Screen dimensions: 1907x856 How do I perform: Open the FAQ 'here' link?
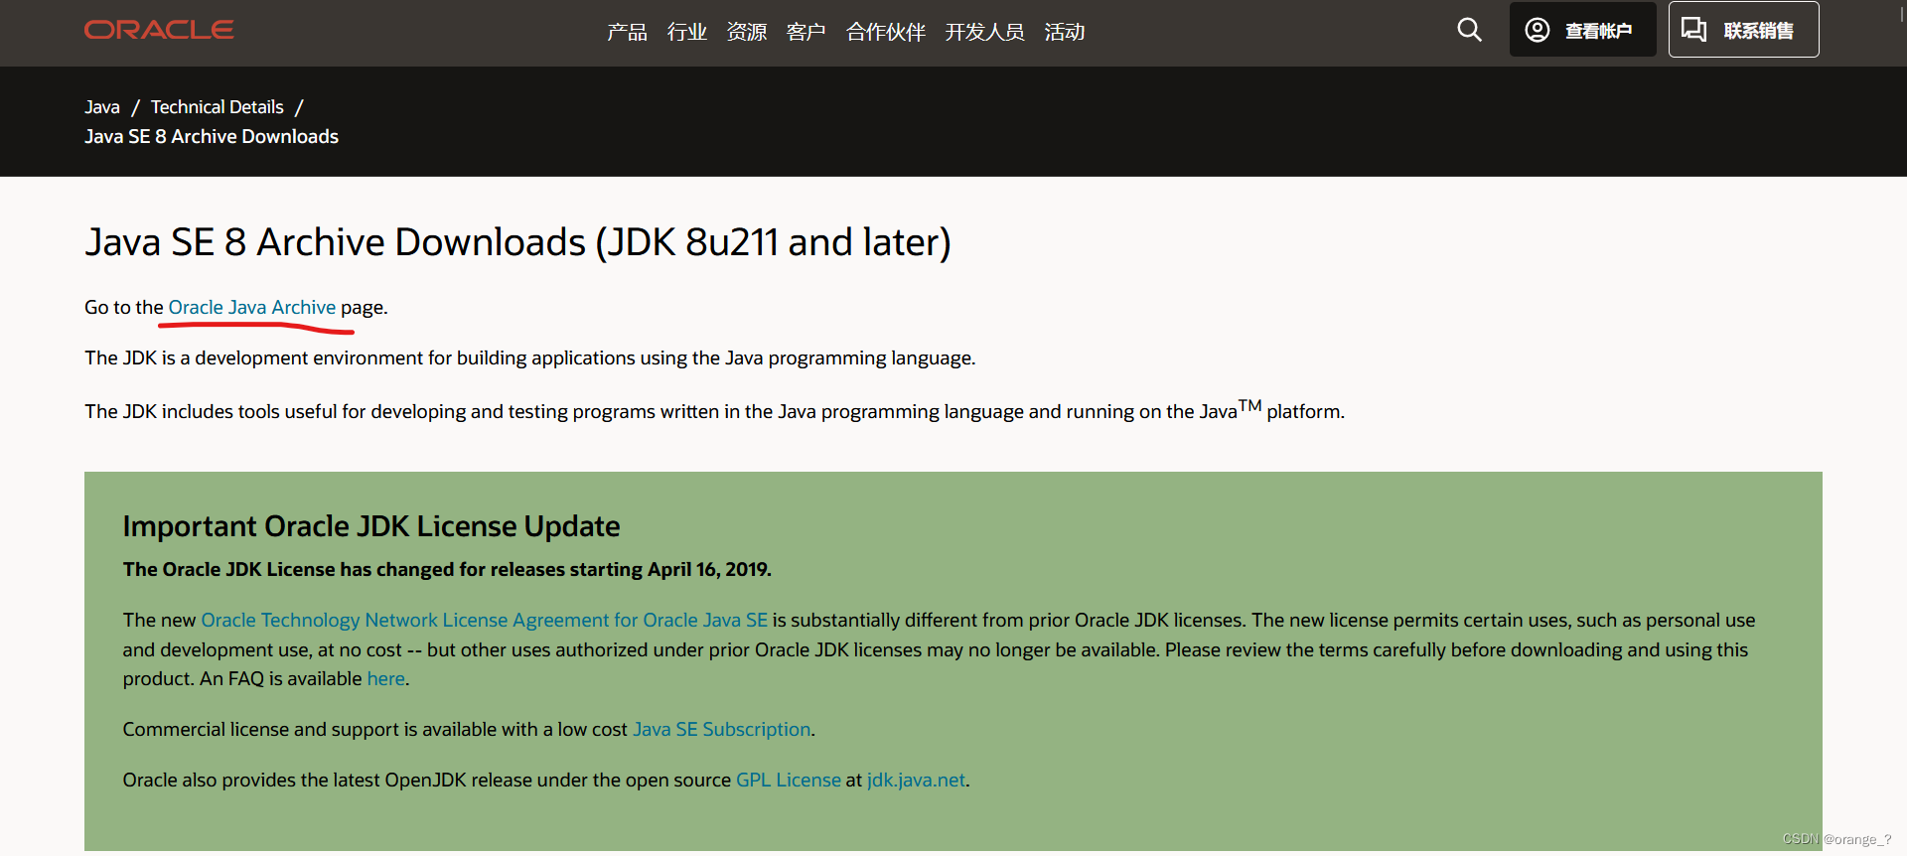coord(386,679)
